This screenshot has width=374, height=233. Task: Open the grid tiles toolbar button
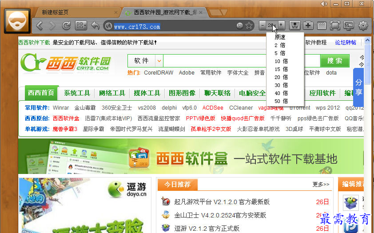[x=81, y=25]
